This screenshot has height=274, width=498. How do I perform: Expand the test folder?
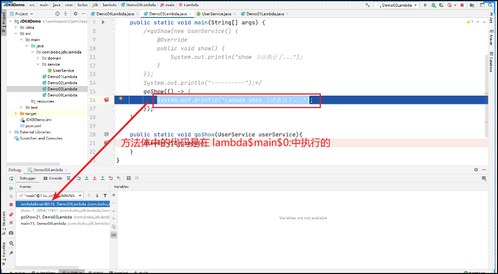pyautogui.click(x=21, y=107)
